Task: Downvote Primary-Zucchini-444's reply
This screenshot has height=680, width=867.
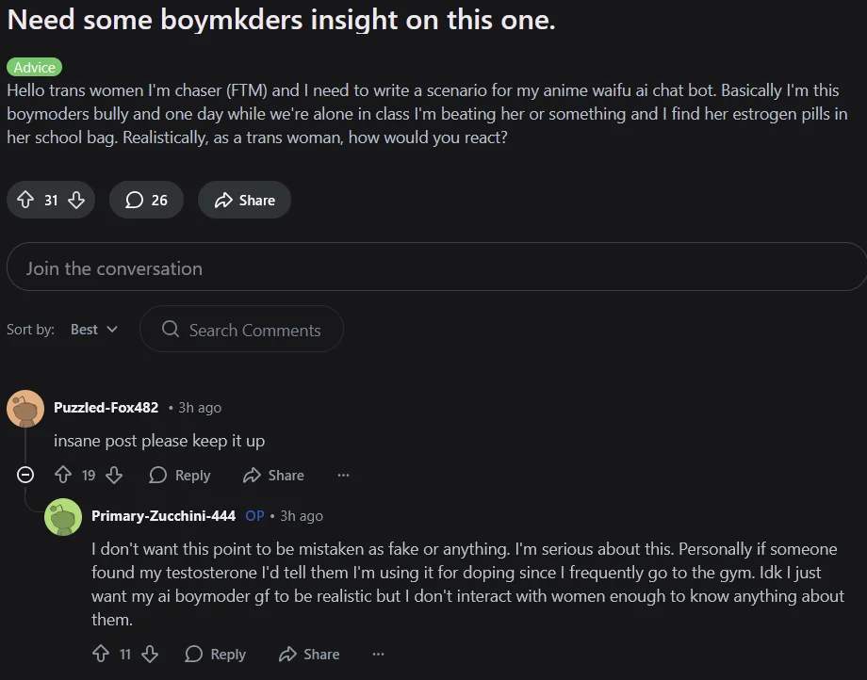Action: pos(149,654)
